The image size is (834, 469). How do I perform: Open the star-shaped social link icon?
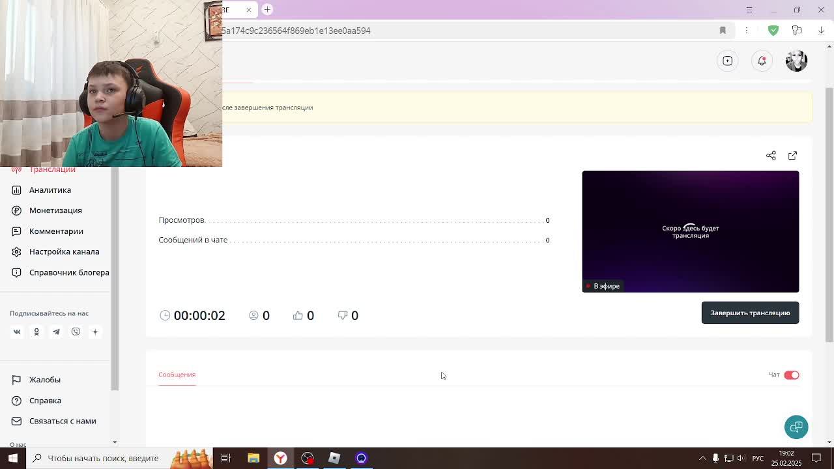coord(95,332)
